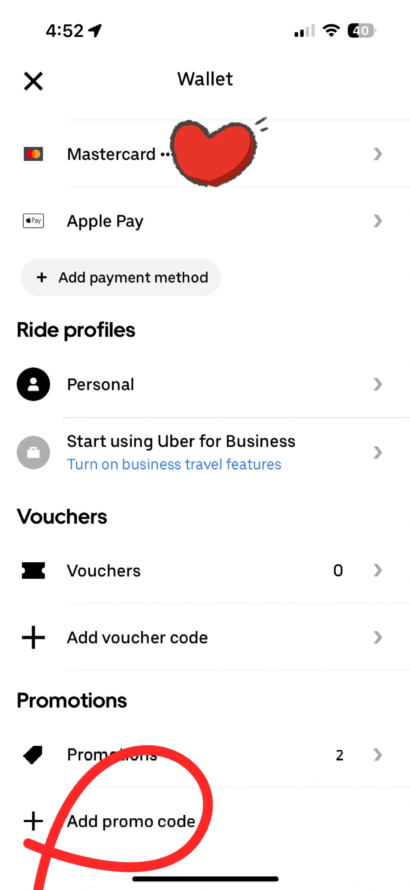Tap the plus icon beside Add voucher code

point(33,637)
